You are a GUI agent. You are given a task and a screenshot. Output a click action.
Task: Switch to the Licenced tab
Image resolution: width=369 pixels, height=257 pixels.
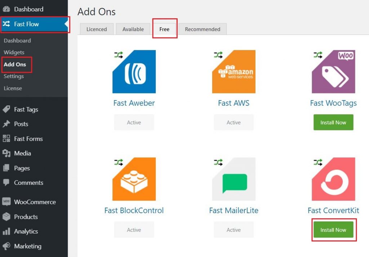97,29
